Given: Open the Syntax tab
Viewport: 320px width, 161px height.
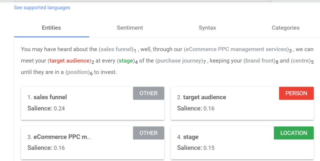Looking at the screenshot, I should tap(207, 28).
